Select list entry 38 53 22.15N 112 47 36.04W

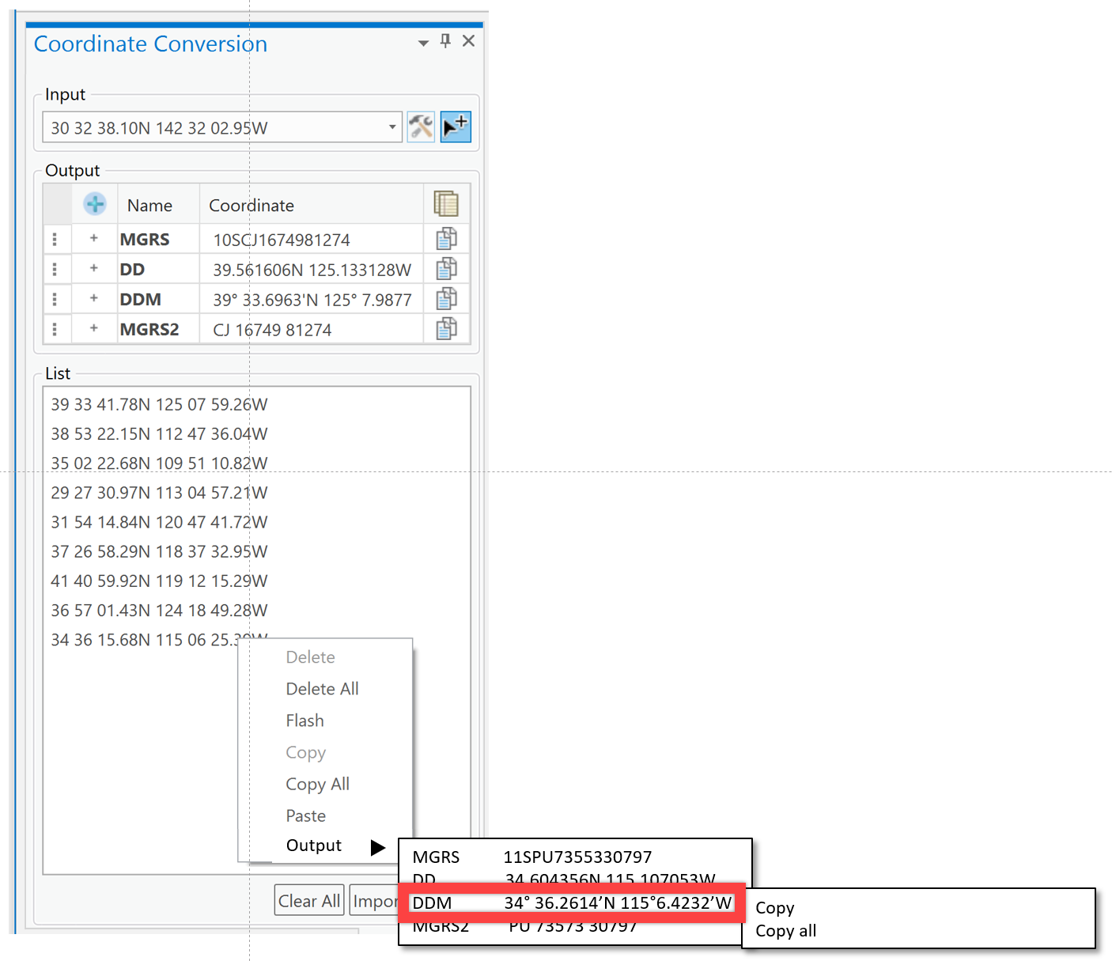pyautogui.click(x=159, y=433)
